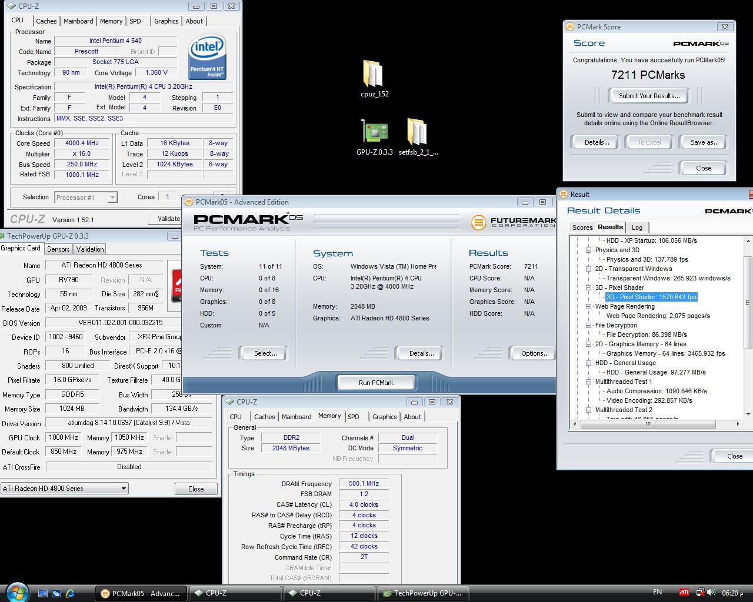Click the bottom CPU-Z window title icon
This screenshot has height=602, width=753.
tap(229, 402)
